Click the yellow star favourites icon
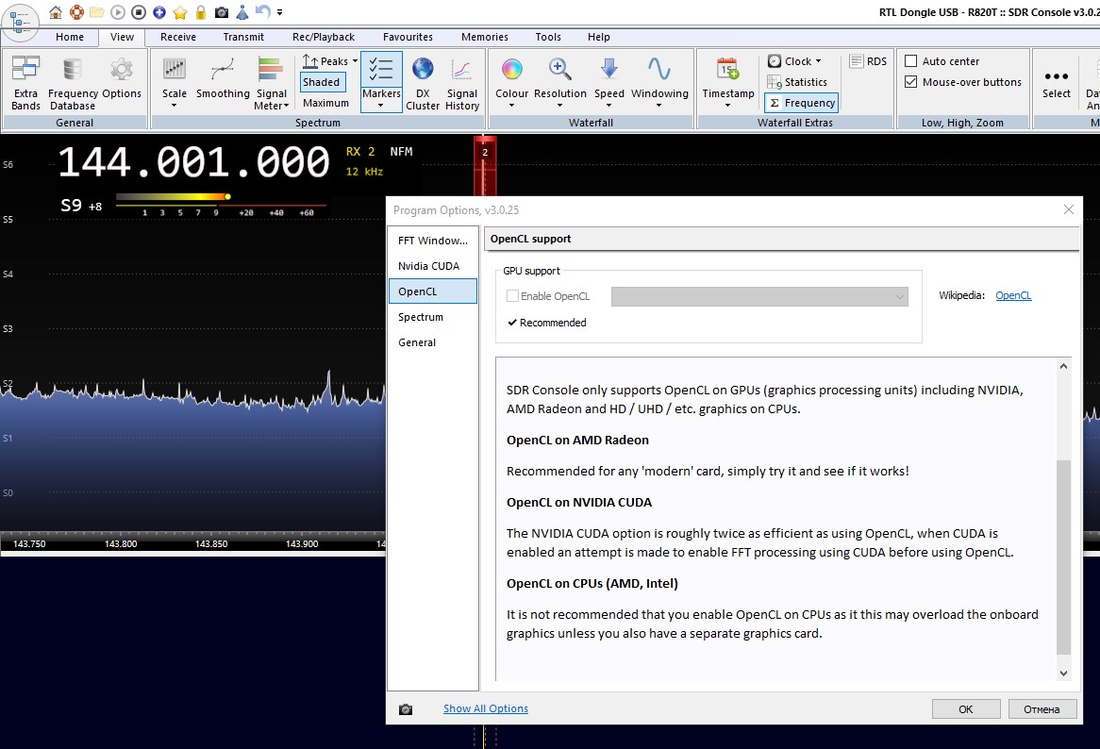The height and width of the screenshot is (749, 1100). coord(180,12)
